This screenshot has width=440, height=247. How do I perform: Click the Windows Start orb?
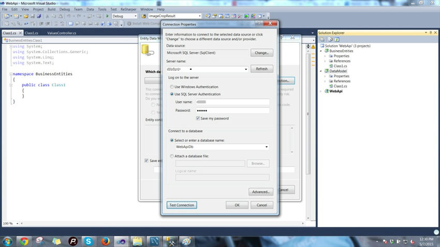[x=8, y=241]
